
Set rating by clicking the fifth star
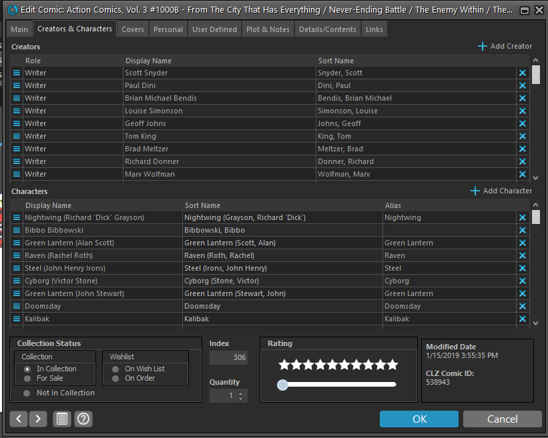click(332, 365)
